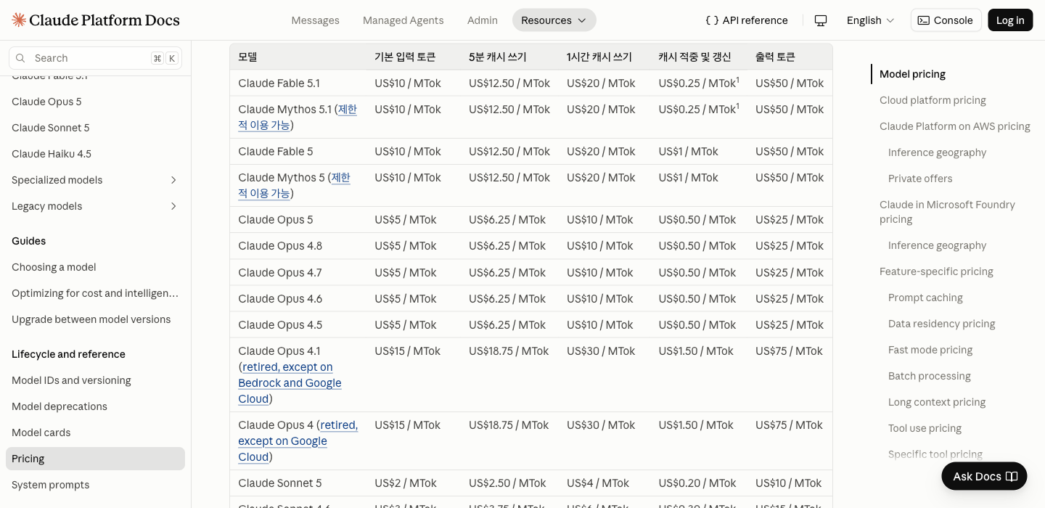
Task: Click the API reference braces icon
Action: [x=712, y=20]
